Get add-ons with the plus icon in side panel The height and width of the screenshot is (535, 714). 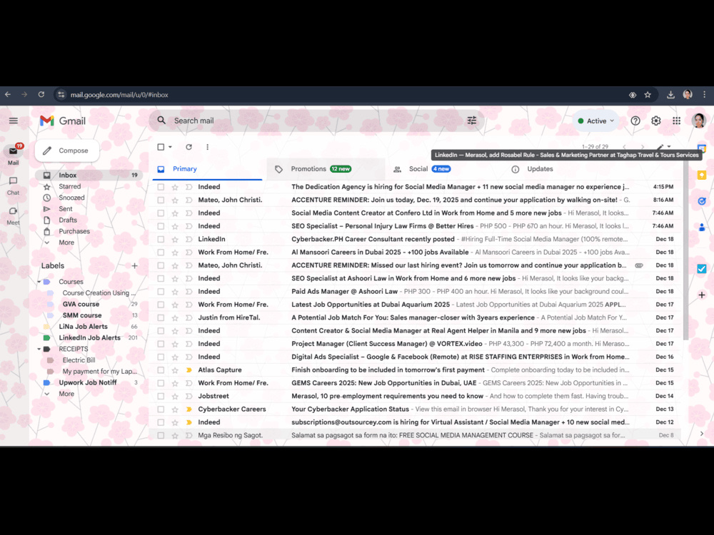pyautogui.click(x=702, y=295)
